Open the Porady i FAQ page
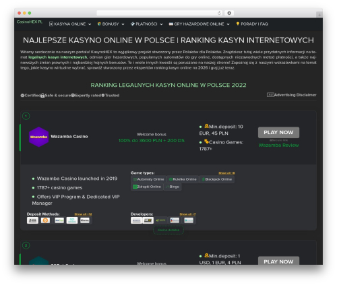 (252, 24)
